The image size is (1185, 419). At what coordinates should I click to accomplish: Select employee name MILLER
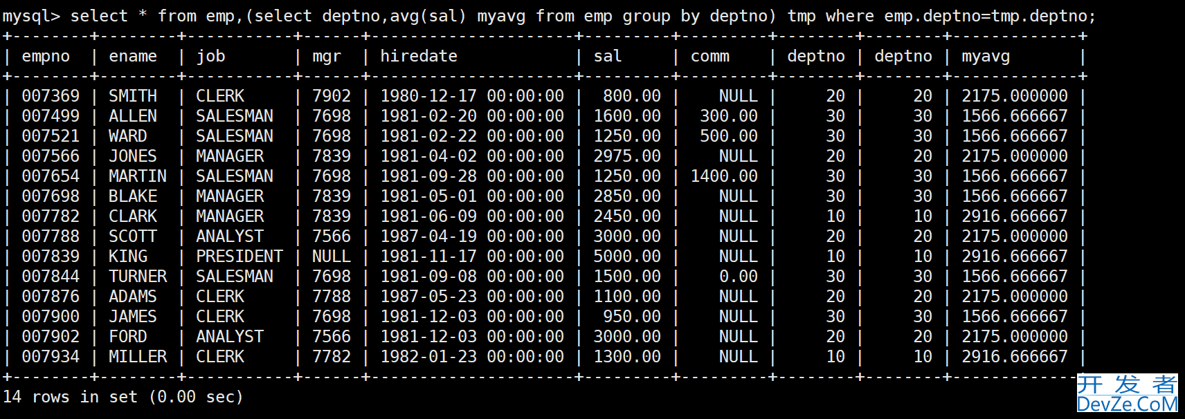click(x=138, y=357)
